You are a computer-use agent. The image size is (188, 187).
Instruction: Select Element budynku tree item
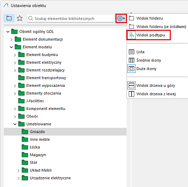pyautogui.click(x=42, y=55)
